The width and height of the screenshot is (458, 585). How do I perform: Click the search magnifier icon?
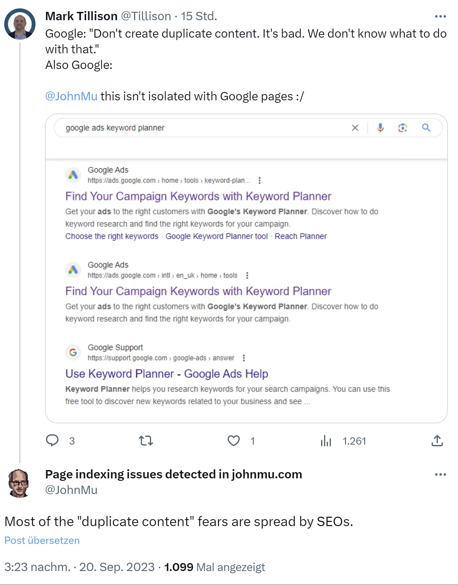(x=426, y=128)
